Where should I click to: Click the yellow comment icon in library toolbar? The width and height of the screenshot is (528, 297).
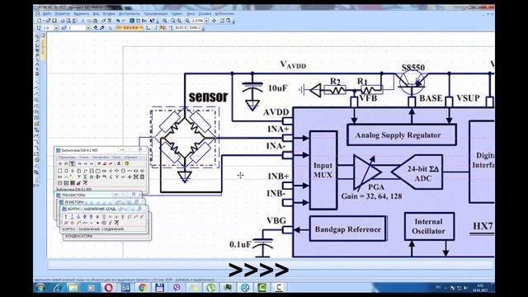(126, 163)
